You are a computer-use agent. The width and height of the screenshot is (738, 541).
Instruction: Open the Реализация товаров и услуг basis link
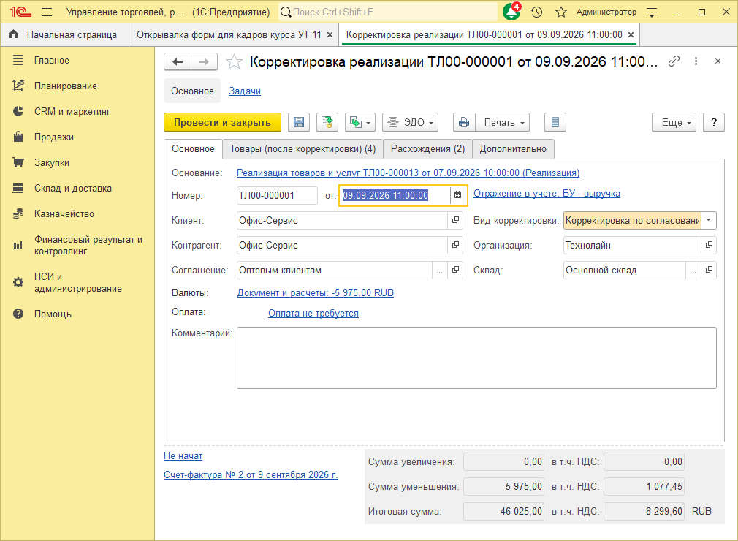(408, 173)
